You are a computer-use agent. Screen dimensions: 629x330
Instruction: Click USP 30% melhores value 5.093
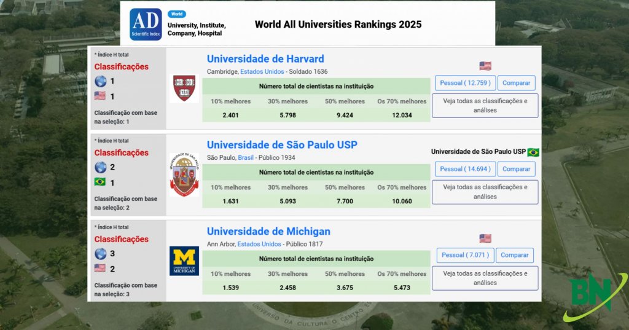pyautogui.click(x=287, y=201)
